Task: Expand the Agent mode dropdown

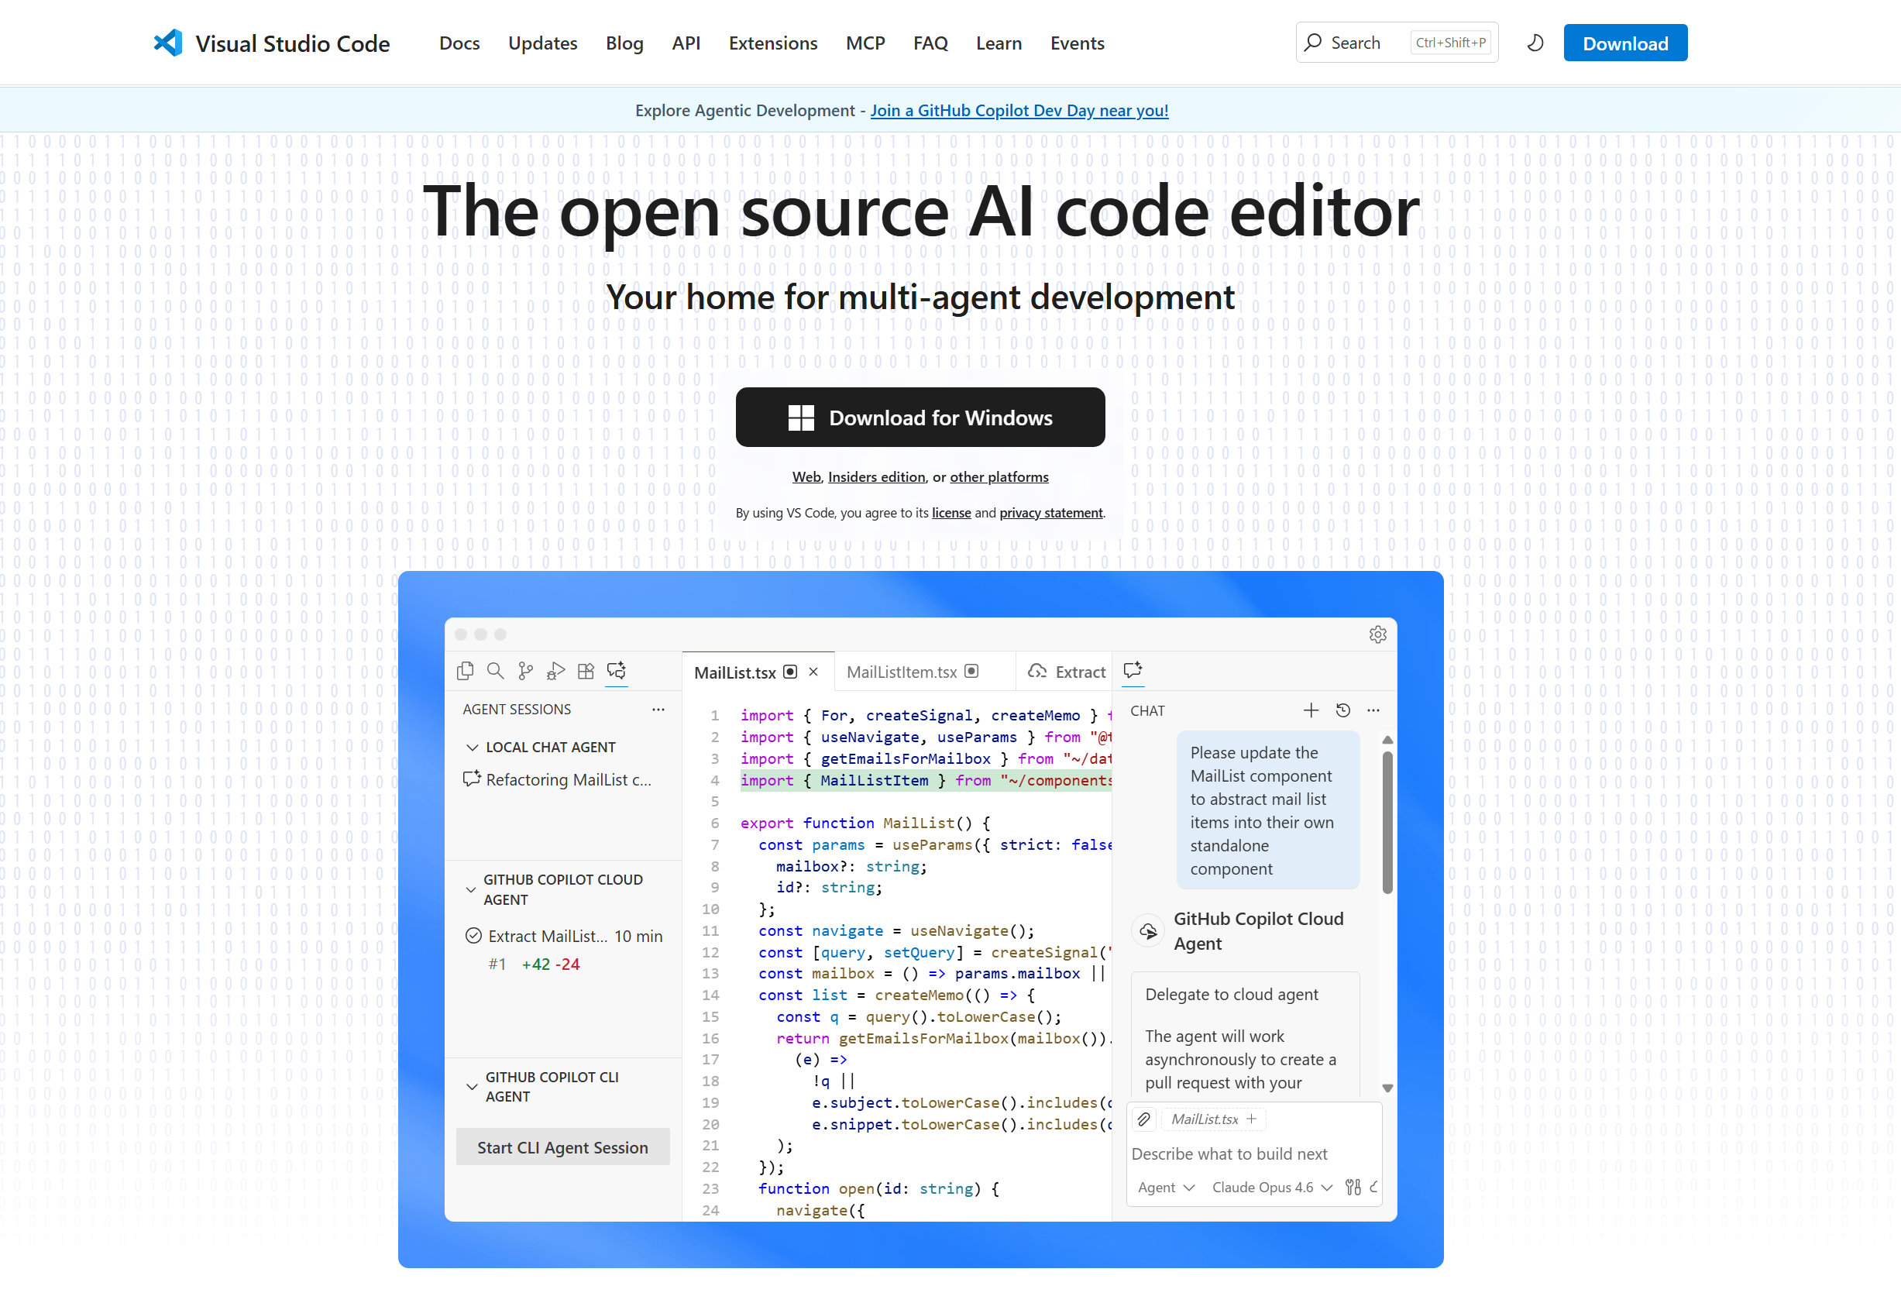Action: pos(1165,1187)
